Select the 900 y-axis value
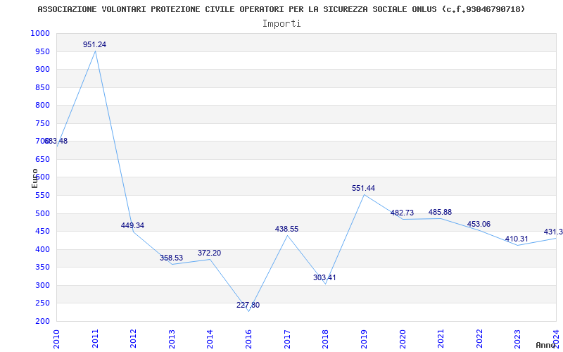The width and height of the screenshot is (563, 352). pyautogui.click(x=42, y=69)
